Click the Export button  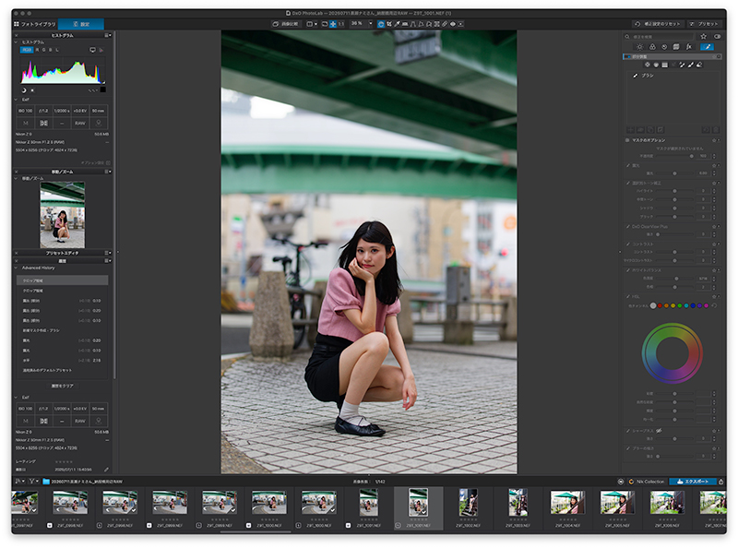693,482
